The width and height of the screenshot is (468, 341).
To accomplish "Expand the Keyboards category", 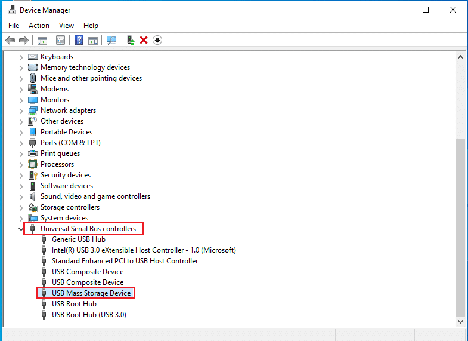I will pos(21,57).
